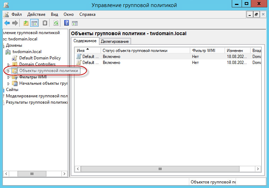This screenshot has height=188, width=269.
Task: Expand the Начальные объекты tree node
Action: click(x=9, y=84)
